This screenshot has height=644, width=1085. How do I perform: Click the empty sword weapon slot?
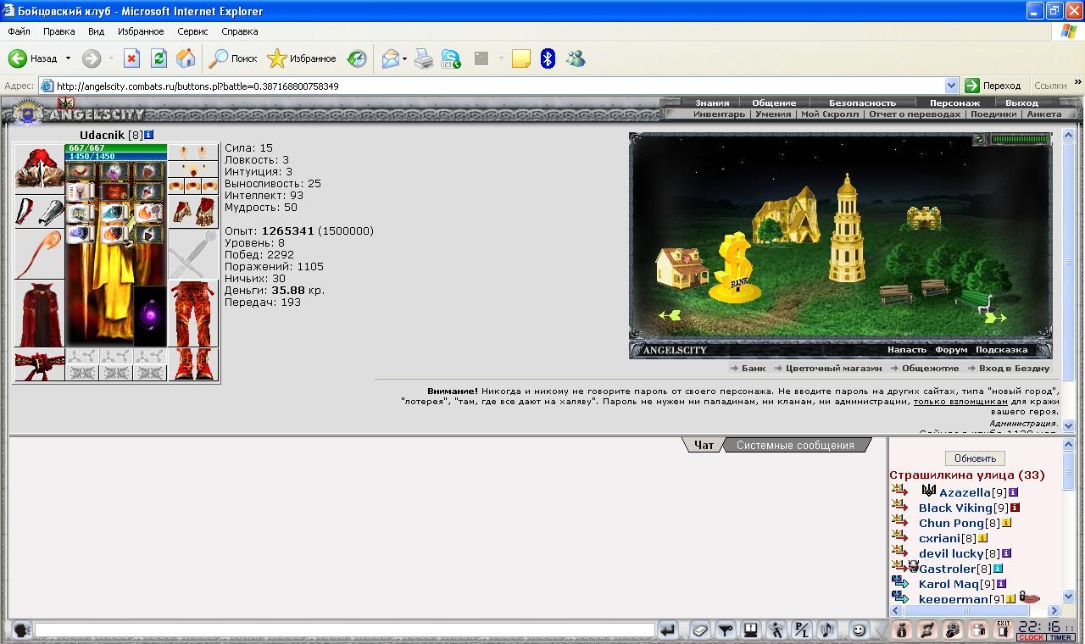pyautogui.click(x=193, y=254)
